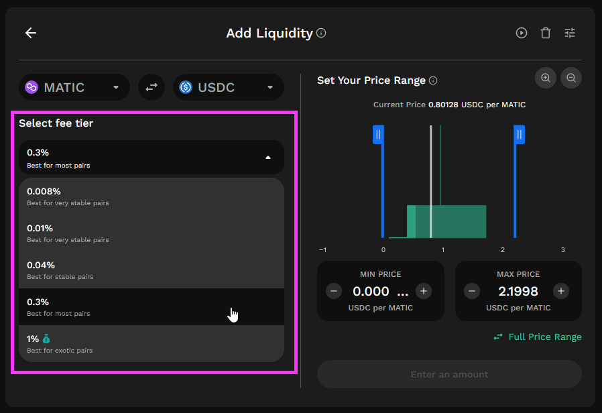Zoom in on the price chart
The width and height of the screenshot is (602, 413).
pyautogui.click(x=546, y=78)
